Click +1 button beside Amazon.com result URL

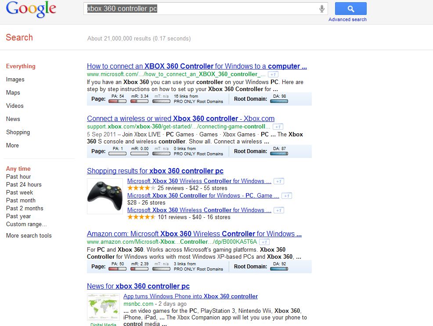point(264,242)
